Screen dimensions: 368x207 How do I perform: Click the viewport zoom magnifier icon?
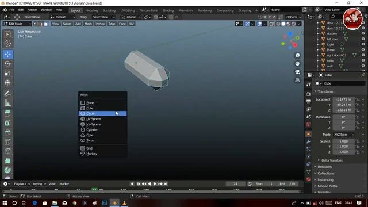coord(297,55)
